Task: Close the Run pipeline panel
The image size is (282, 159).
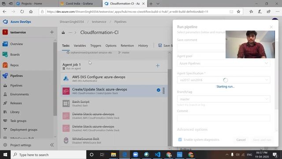Action: (x=271, y=27)
